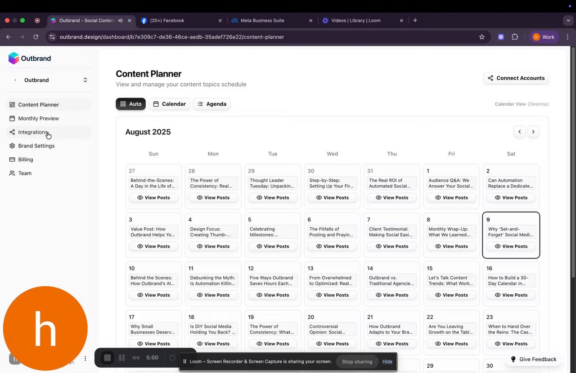Open Chrome three-dot menu
Image resolution: width=576 pixels, height=373 pixels.
[x=567, y=37]
